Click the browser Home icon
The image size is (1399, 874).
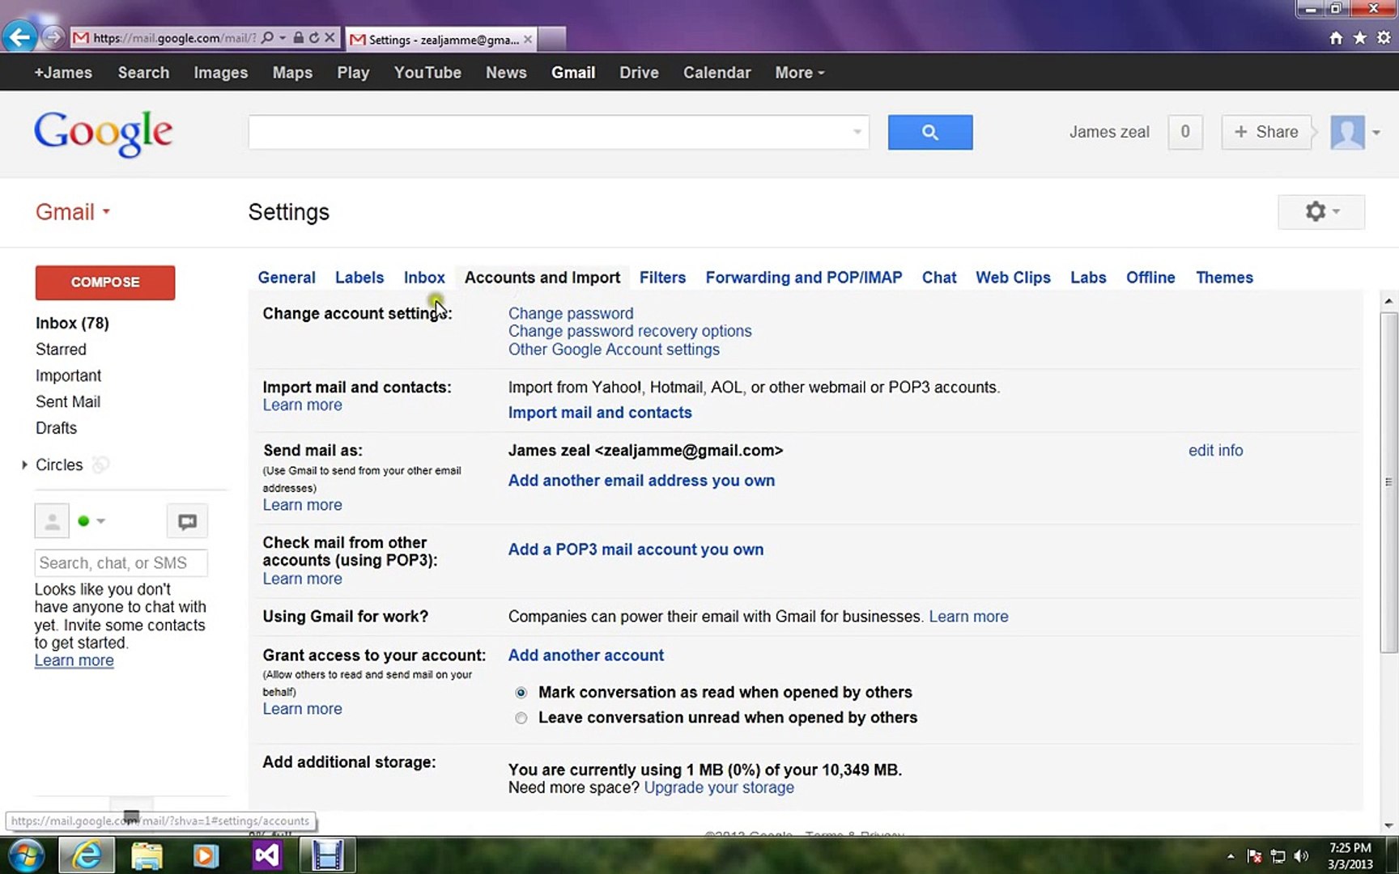point(1336,37)
